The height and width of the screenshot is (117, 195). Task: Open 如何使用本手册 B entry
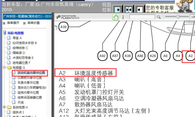click(x=25, y=43)
